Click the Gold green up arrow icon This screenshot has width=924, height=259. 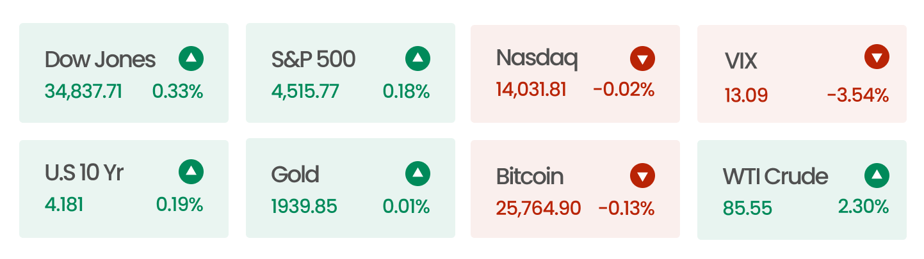pos(417,173)
